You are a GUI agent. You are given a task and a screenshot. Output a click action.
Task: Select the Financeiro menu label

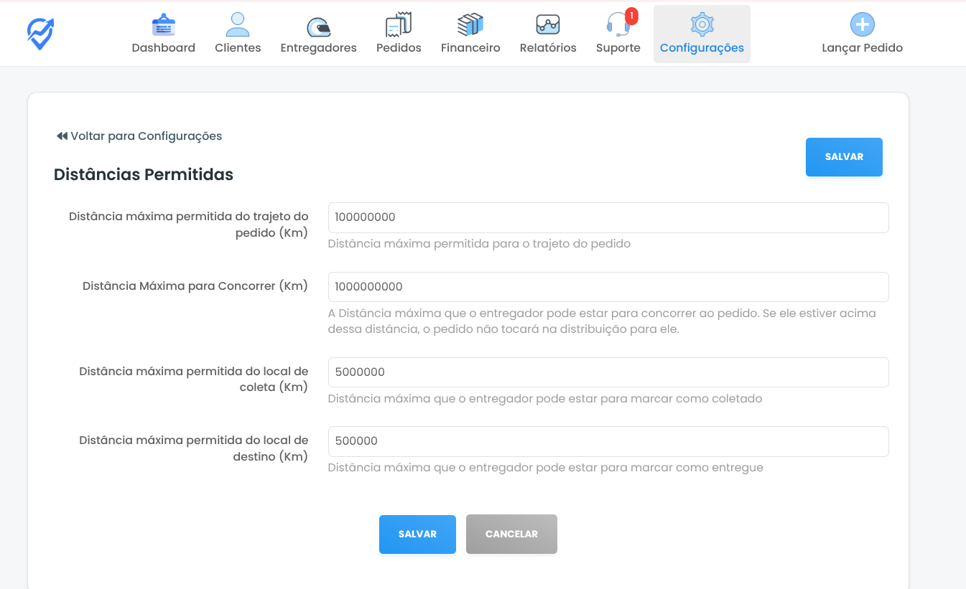(470, 48)
